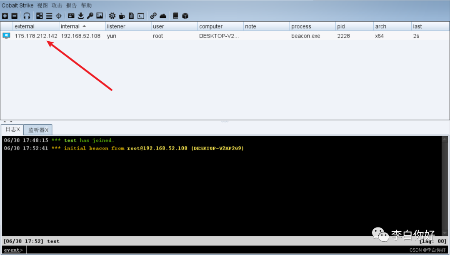The image size is (450, 255).
Task: Sort by the arch column header
Action: [x=392, y=26]
